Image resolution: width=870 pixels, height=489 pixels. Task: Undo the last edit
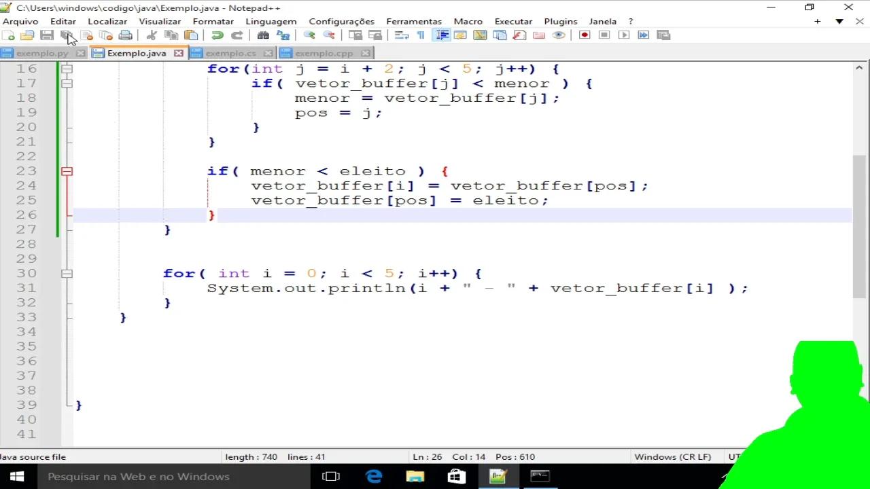(216, 35)
